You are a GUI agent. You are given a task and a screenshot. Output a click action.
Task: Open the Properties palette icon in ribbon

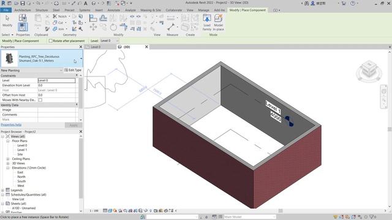pos(23,27)
